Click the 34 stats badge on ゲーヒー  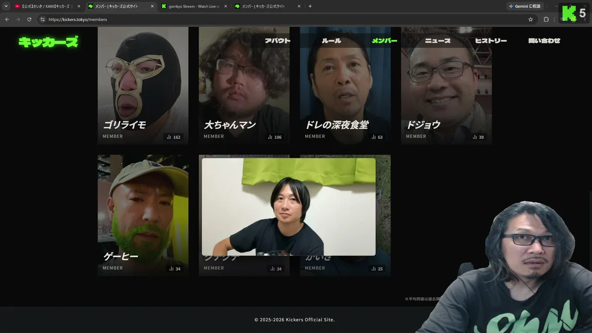coord(175,269)
